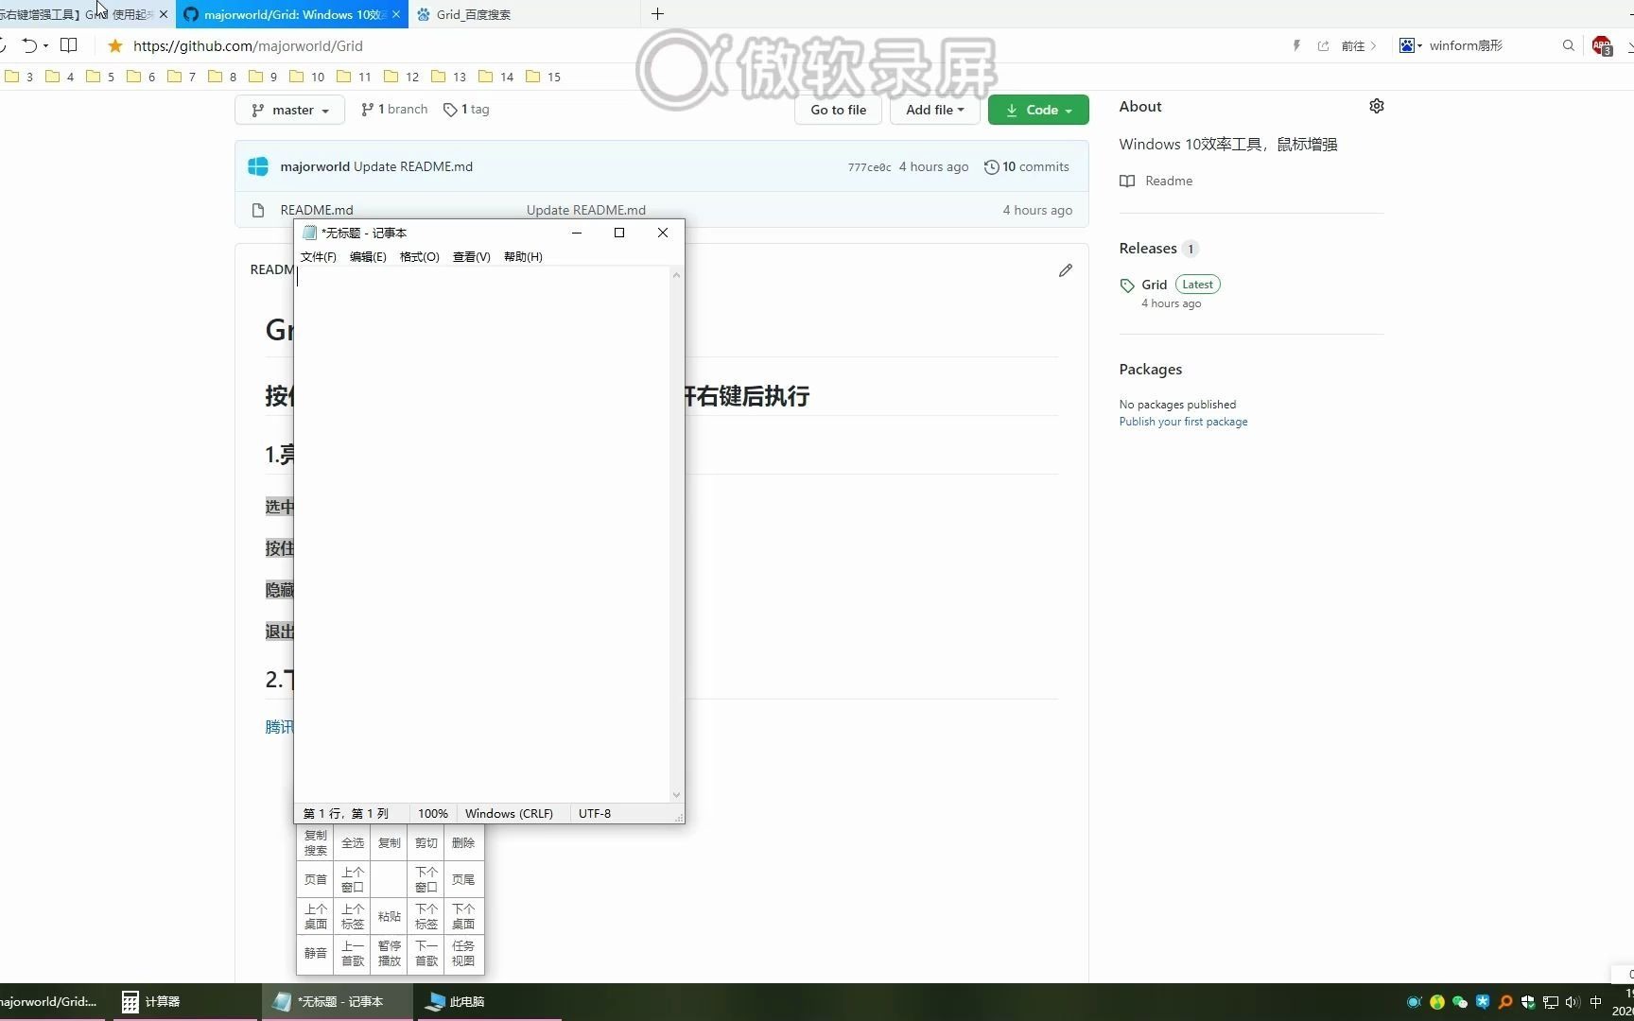Screen dimensions: 1634x1021
Task: Open the README edit pencil icon
Action: pyautogui.click(x=1065, y=270)
